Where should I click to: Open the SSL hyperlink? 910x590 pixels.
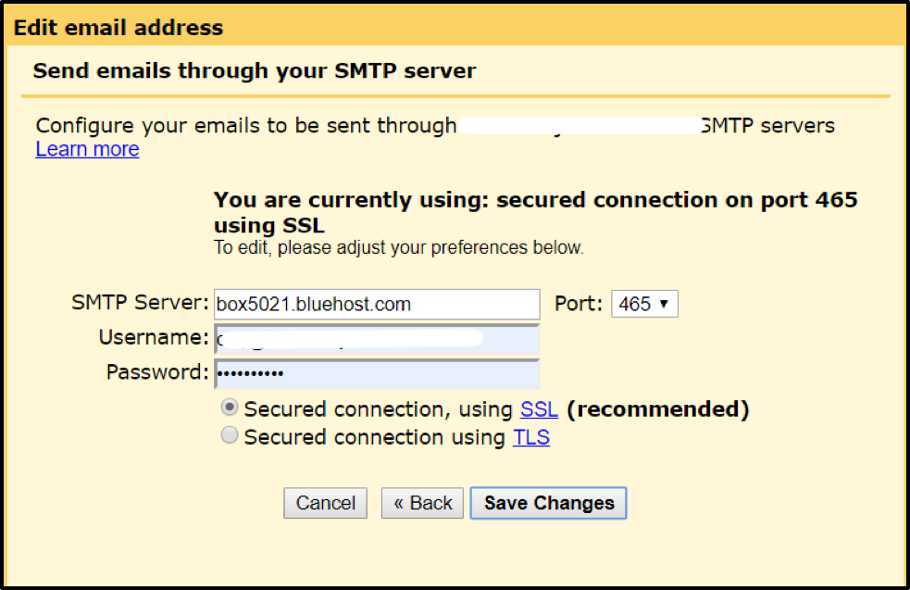539,409
